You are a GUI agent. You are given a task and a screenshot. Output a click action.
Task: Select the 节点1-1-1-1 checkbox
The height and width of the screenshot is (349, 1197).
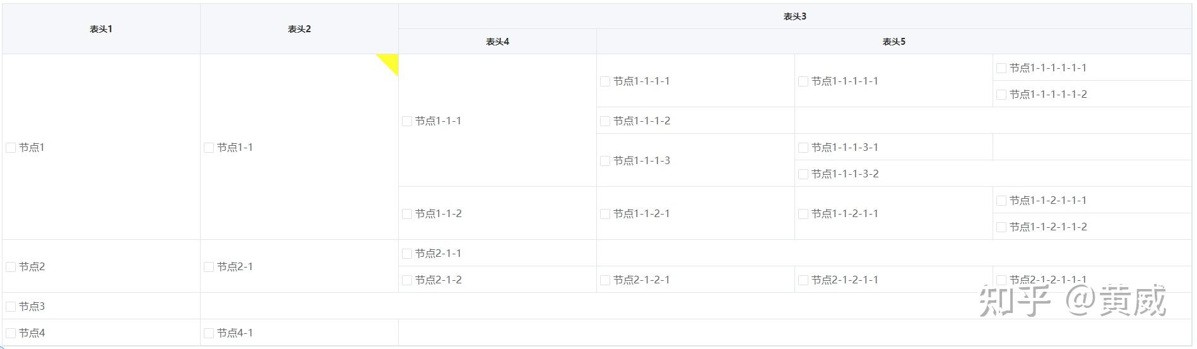click(x=605, y=81)
